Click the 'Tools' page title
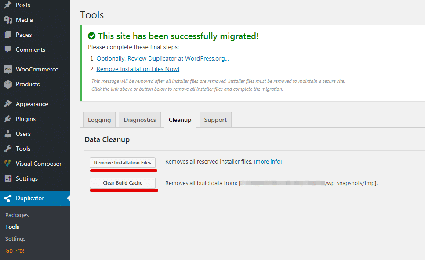The image size is (425, 260). point(92,15)
